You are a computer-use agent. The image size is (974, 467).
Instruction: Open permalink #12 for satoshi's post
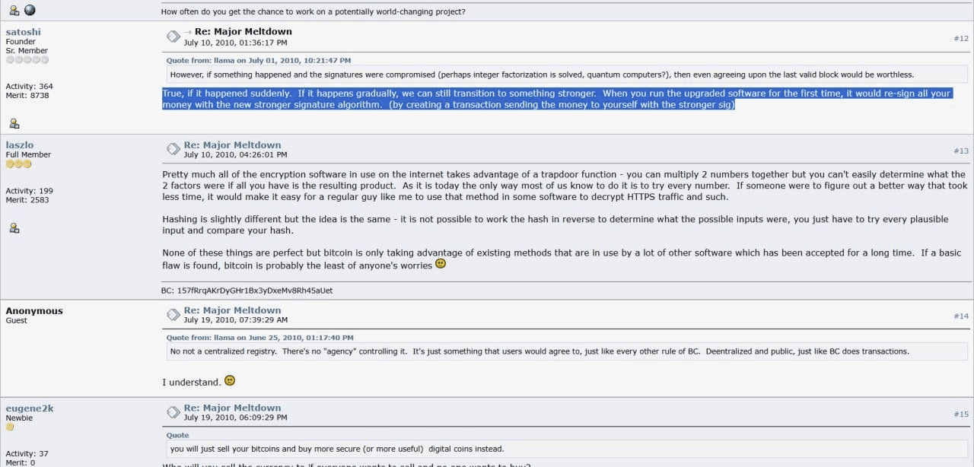(961, 38)
